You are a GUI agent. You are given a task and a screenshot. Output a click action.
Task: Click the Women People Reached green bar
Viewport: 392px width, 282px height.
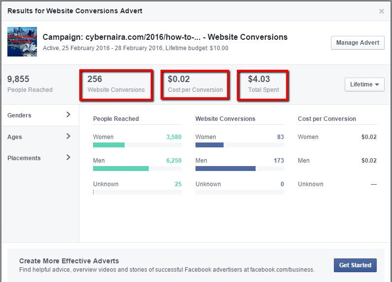[109, 145]
